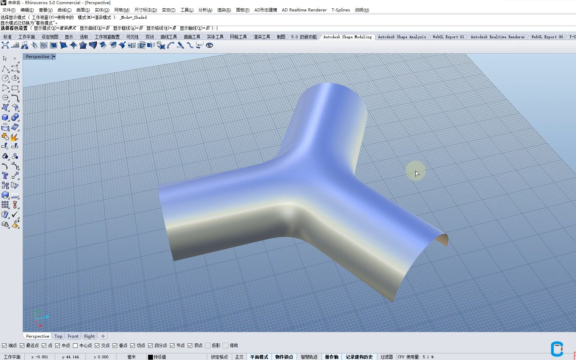The width and height of the screenshot is (576, 360).
Task: Open the 曲面(S) menu
Action: (x=83, y=10)
